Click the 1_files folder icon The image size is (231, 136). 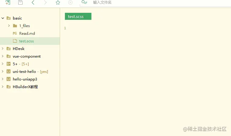point(15,26)
